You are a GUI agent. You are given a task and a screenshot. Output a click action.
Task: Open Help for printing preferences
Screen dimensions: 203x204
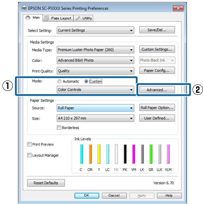(x=169, y=196)
